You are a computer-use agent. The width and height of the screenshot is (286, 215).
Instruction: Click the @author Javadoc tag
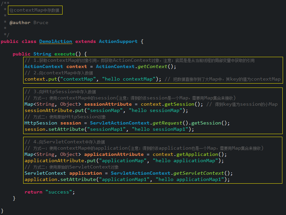[20, 22]
